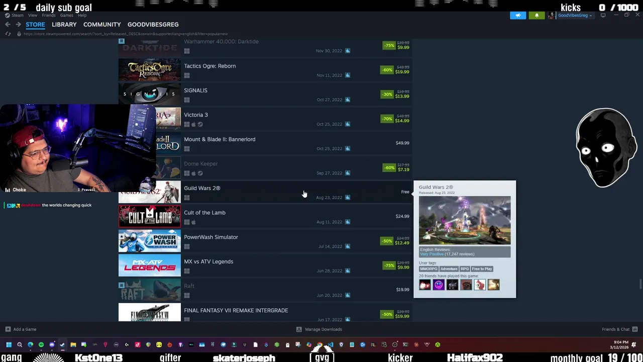Viewport: 643px width, 362px height.
Task: Click the Manage Downloads icon
Action: pos(299,329)
